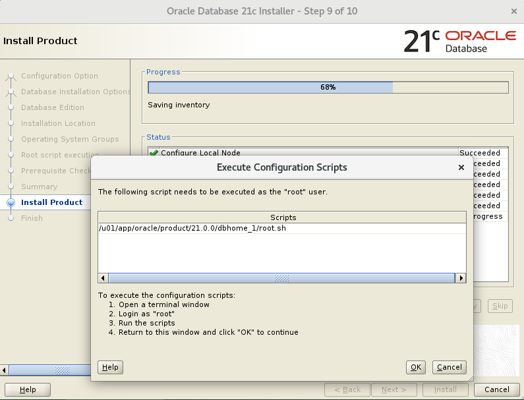Select the root.sh script path row
524x400 pixels.
click(282, 228)
